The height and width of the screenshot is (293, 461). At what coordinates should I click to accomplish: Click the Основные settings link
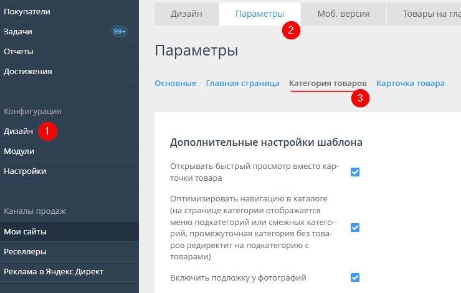point(175,83)
